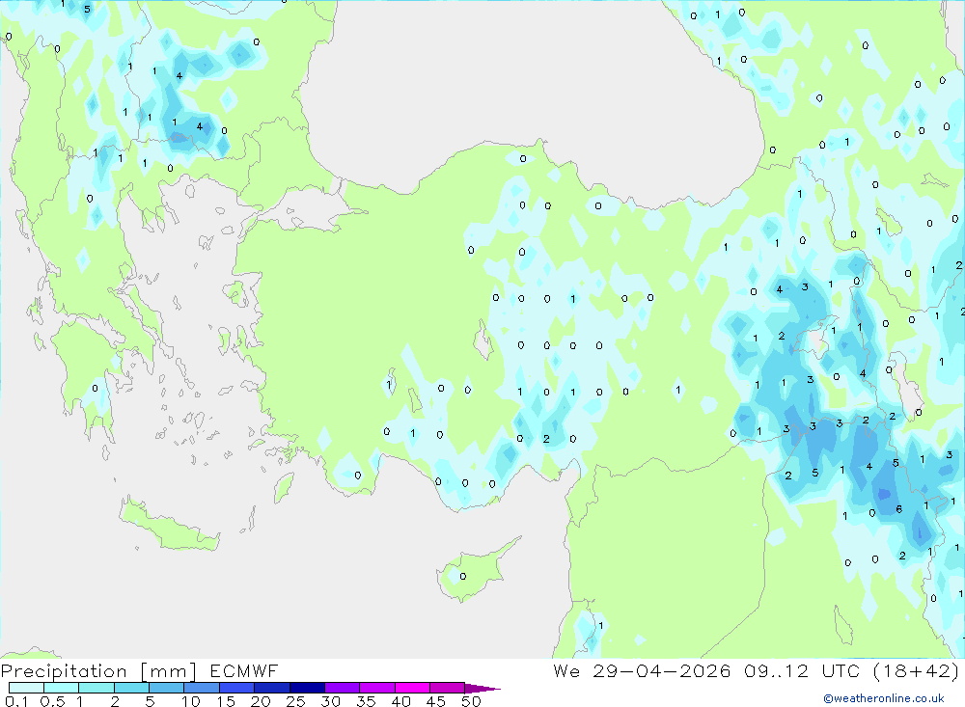This screenshot has width=965, height=707.
Task: Click the over-50 arrow tip of legend
Action: tap(483, 689)
